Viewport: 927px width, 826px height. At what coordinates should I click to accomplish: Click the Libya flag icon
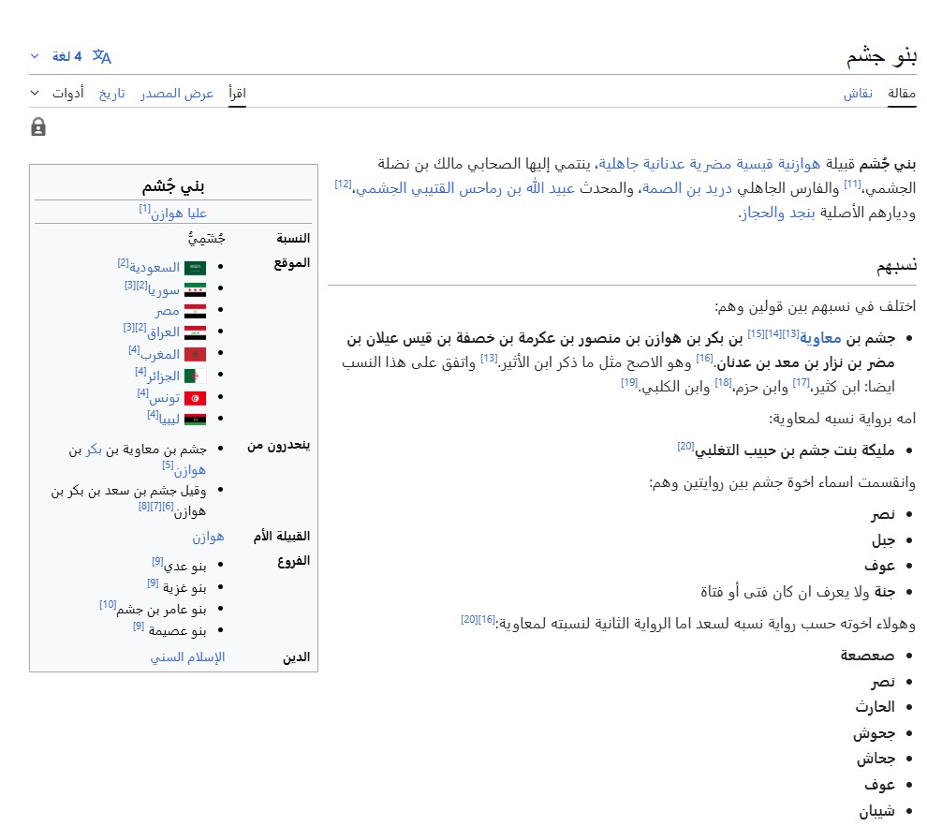[x=195, y=420]
